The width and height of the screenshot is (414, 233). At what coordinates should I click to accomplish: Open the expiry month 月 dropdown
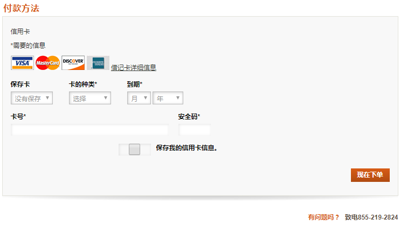click(139, 98)
